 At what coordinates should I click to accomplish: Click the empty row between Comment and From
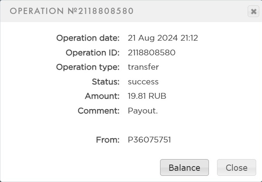[131, 125]
